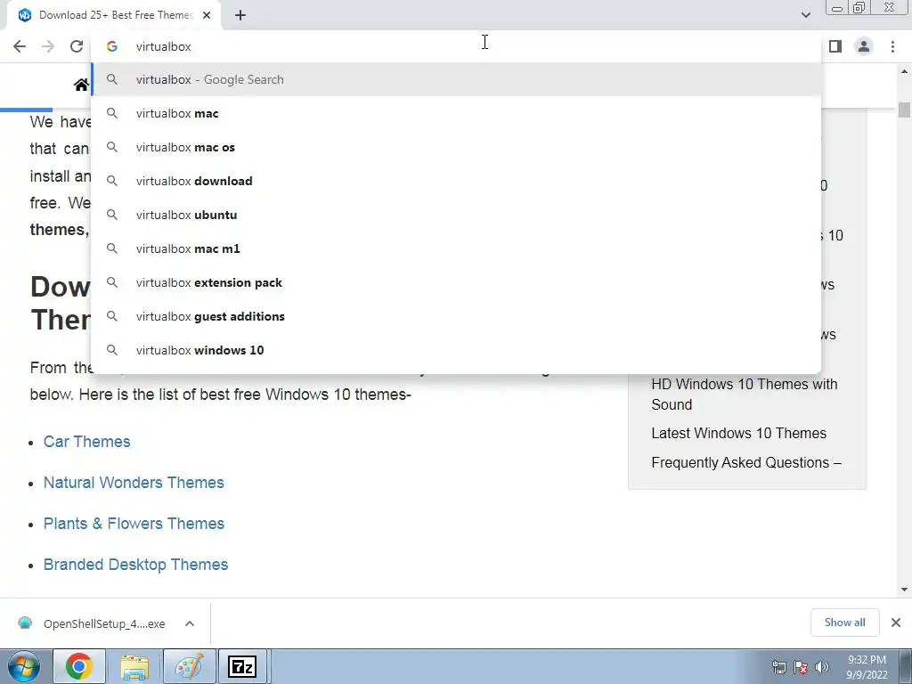This screenshot has height=684, width=912.
Task: Expand OpenShellSetup download options chevron
Action: (x=190, y=623)
